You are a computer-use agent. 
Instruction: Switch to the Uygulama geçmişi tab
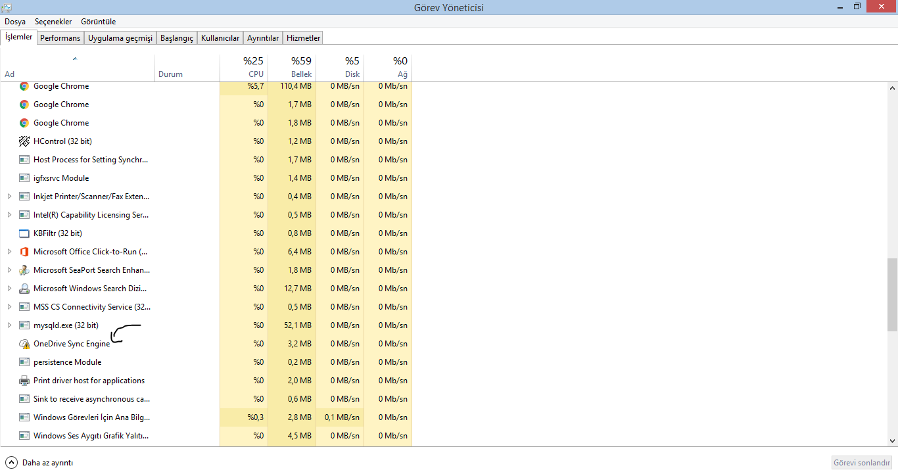point(120,38)
